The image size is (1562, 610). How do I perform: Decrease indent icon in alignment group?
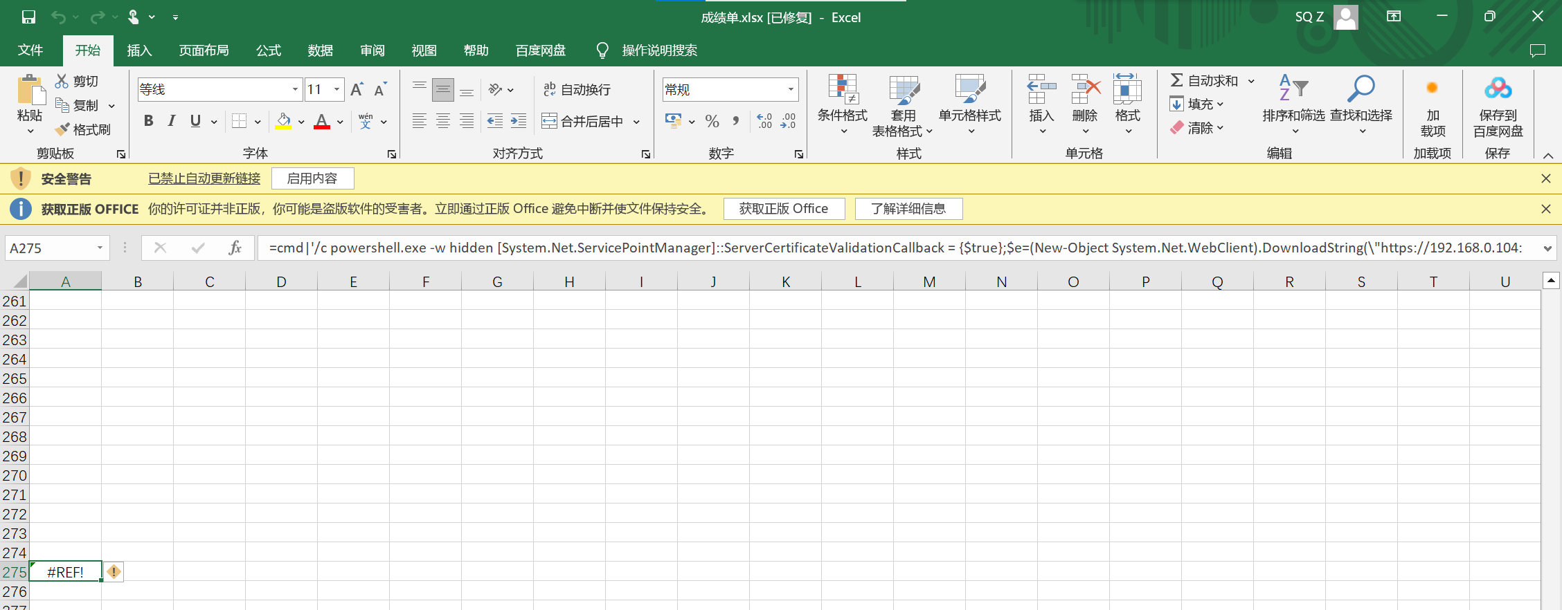(x=495, y=121)
